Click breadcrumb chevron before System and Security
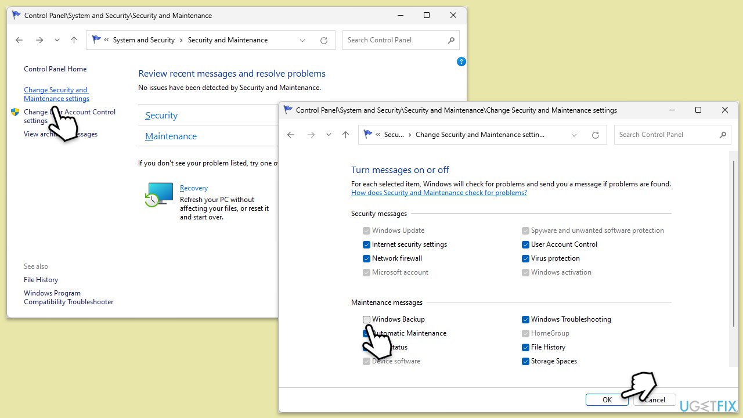743x418 pixels. [106, 40]
